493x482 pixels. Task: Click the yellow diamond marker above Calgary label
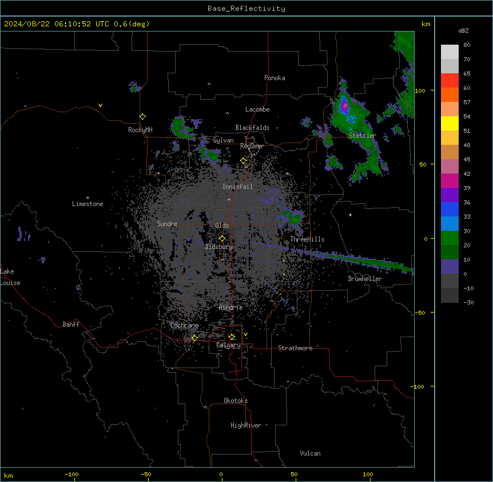click(x=232, y=337)
